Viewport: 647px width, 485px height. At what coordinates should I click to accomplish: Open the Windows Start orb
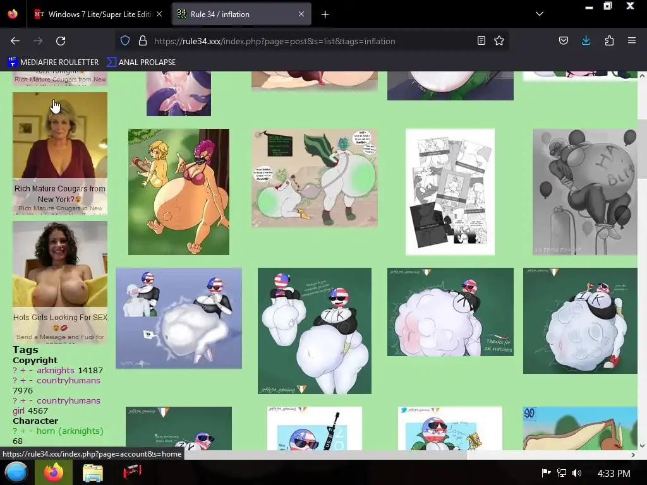pos(16,472)
